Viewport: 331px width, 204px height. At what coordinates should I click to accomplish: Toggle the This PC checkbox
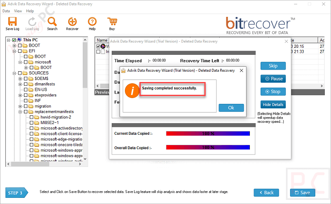click(x=14, y=40)
